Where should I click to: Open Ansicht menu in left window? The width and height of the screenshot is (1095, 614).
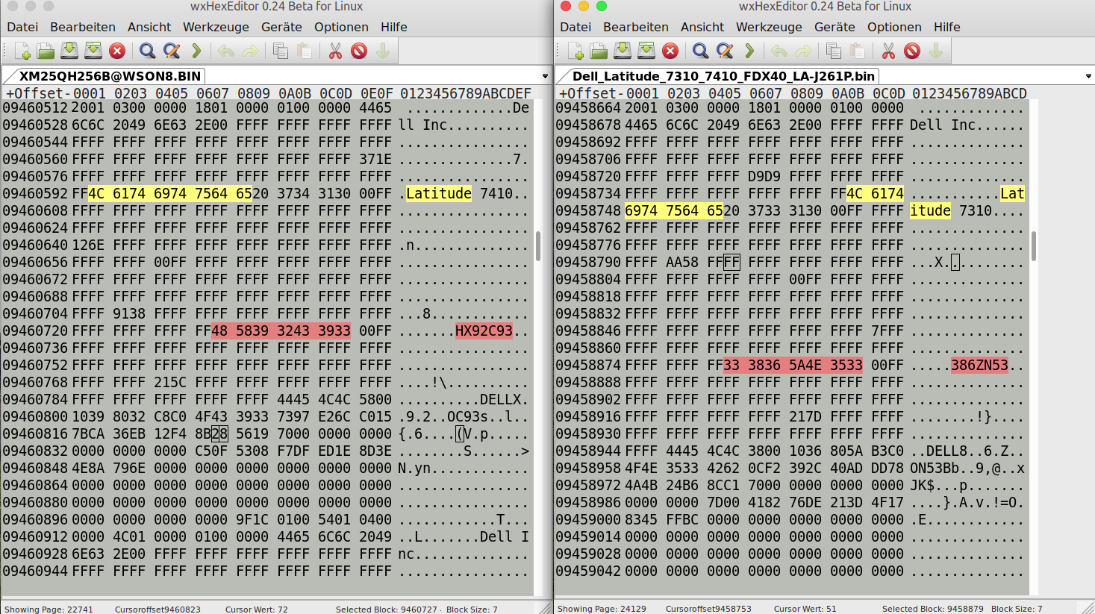coord(149,27)
